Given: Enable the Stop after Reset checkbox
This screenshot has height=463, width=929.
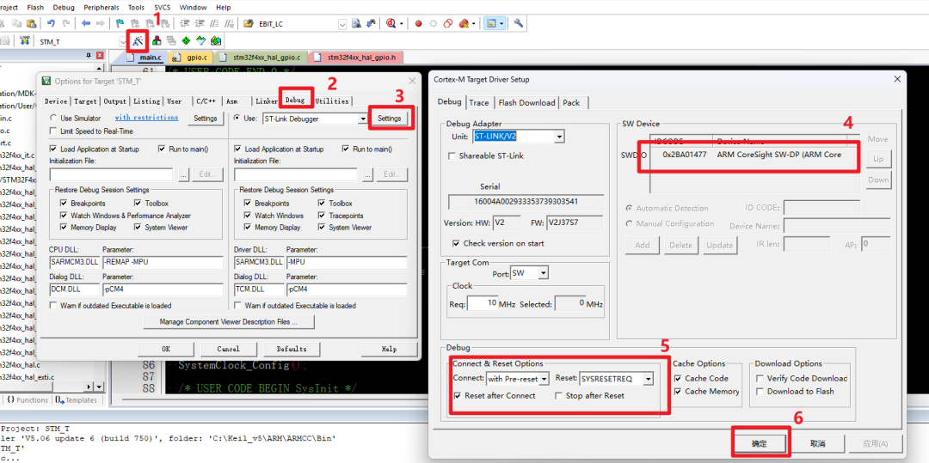Looking at the screenshot, I should tap(558, 396).
